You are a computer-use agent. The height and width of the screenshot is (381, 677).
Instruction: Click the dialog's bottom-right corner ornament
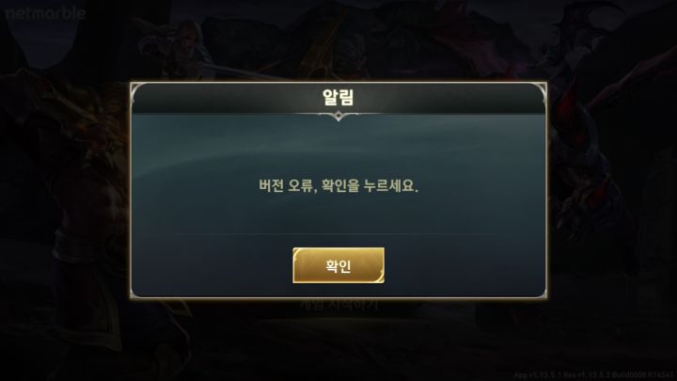tap(541, 293)
